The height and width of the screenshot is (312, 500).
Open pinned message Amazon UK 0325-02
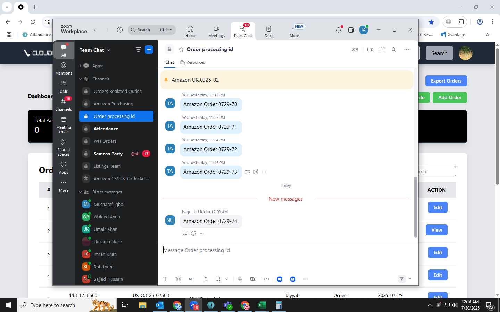[x=287, y=80]
